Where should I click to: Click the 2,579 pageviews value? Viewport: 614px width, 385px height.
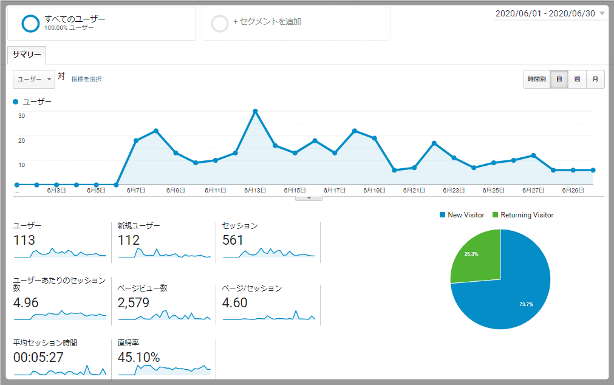coord(134,303)
